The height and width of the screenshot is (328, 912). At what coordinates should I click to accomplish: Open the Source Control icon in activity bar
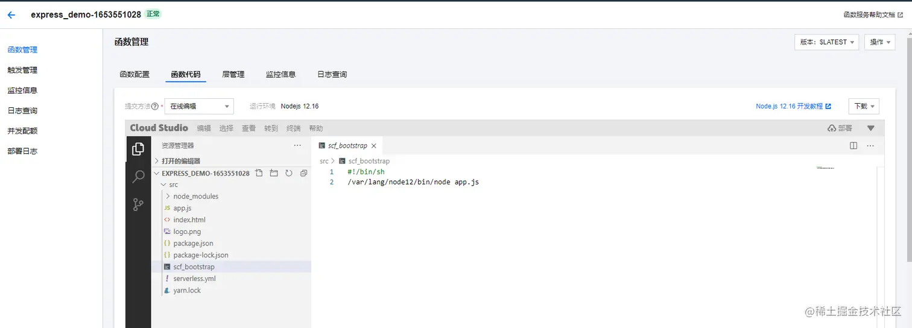[138, 204]
